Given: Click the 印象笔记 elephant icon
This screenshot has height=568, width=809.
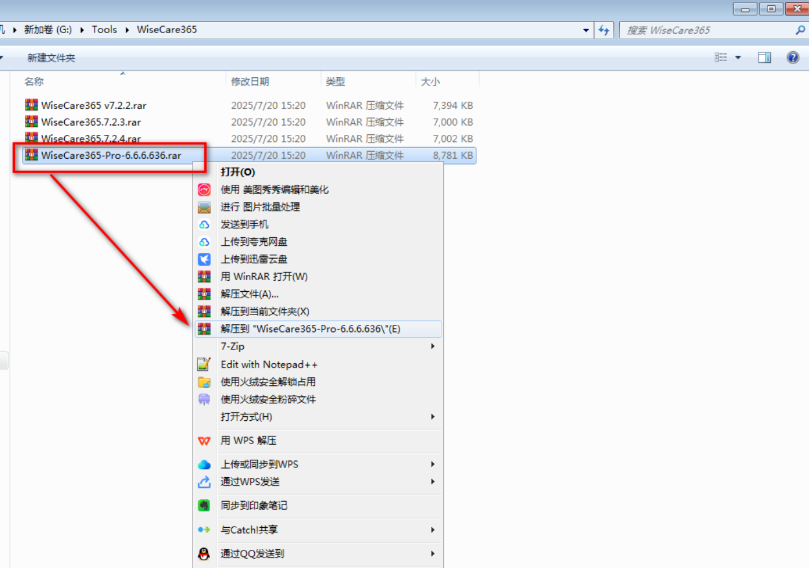Looking at the screenshot, I should point(204,506).
